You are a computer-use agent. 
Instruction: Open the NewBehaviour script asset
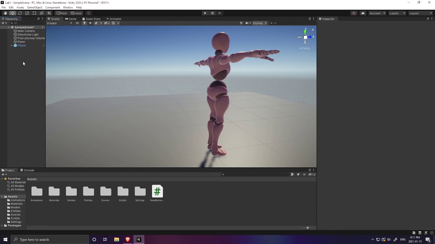point(157,194)
